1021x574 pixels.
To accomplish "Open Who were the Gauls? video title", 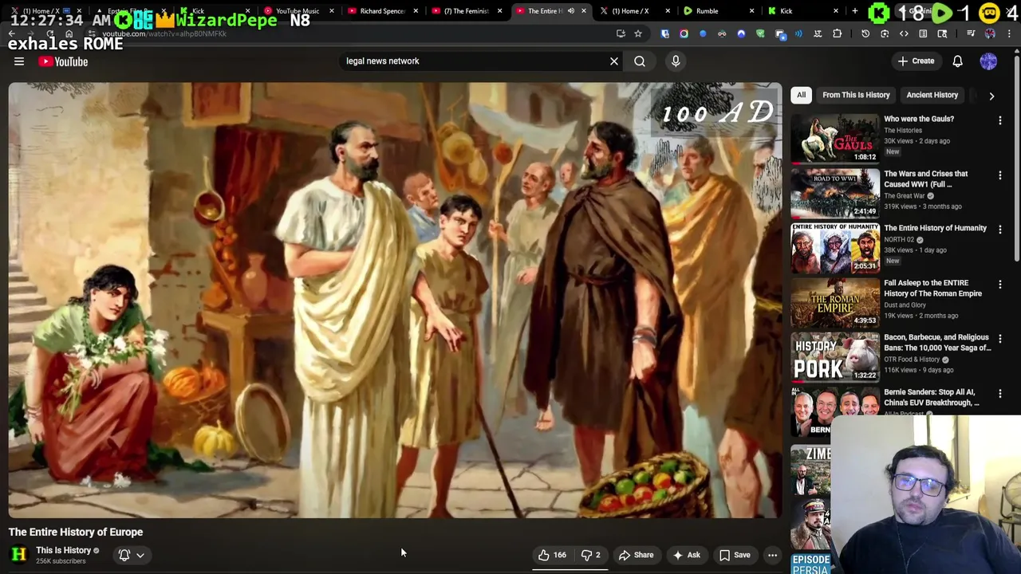I will (919, 119).
